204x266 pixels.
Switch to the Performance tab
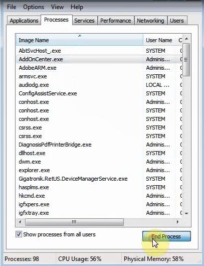tap(116, 21)
